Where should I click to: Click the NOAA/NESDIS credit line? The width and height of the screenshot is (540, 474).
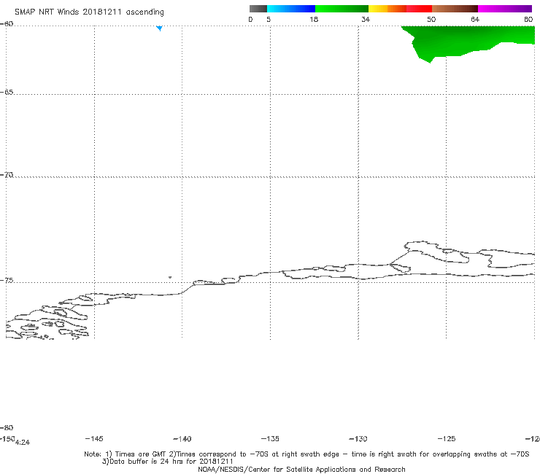pos(301,469)
